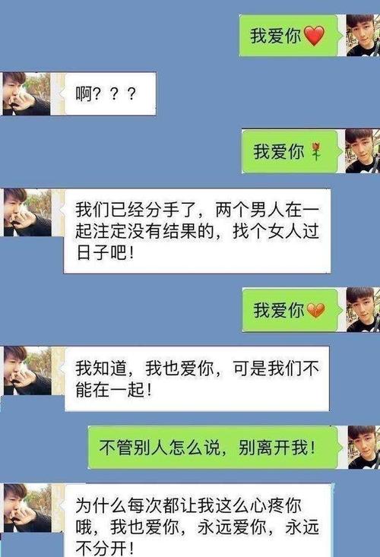Viewport: 380px width, 557px height.
Task: Tap message starting 我知道，我也爱你
Action: pos(197,378)
